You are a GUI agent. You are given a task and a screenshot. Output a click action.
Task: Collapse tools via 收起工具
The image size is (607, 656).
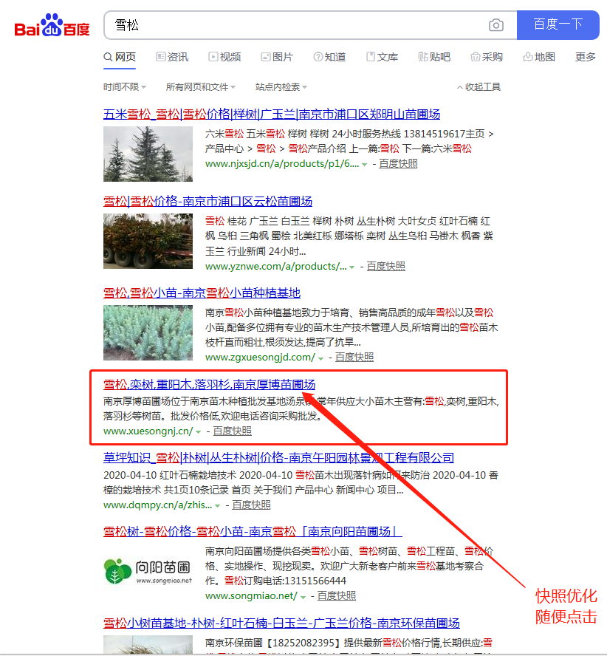coord(479,87)
